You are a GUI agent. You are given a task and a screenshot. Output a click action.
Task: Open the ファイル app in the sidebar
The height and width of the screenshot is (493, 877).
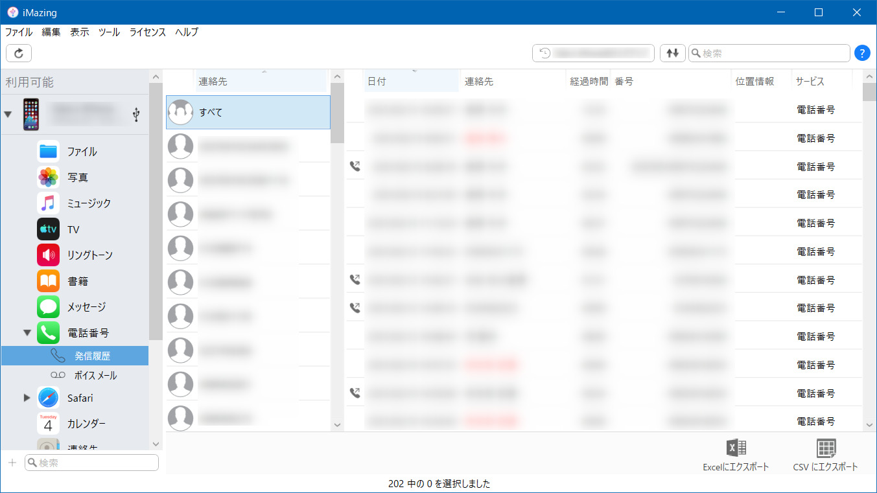(49, 152)
